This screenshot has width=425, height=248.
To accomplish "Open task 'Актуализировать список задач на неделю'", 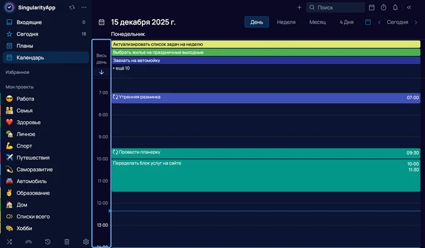I will 265,44.
